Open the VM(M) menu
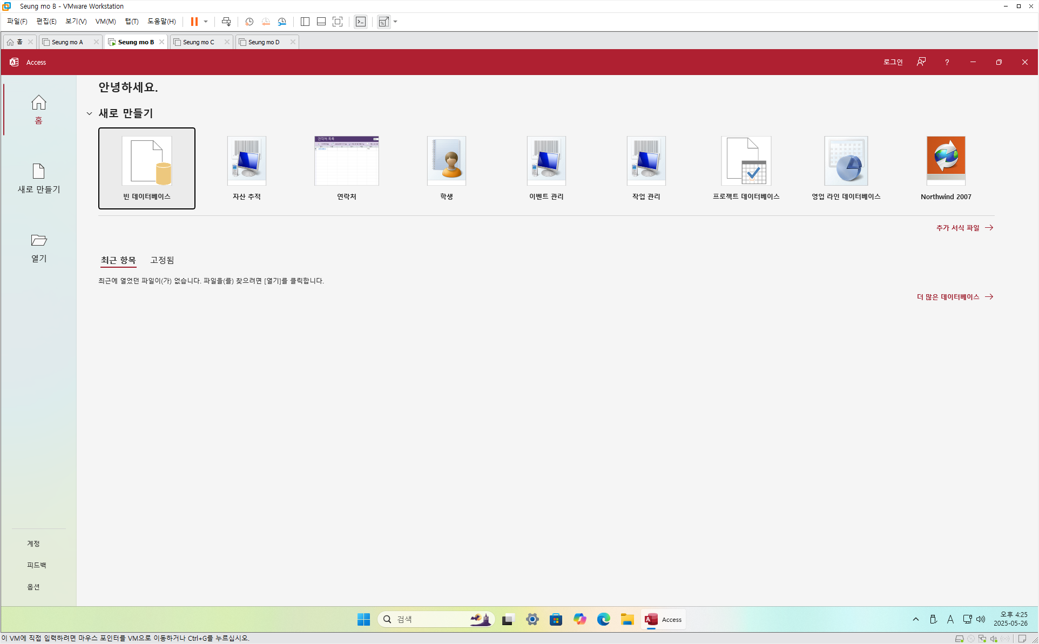 (x=105, y=22)
